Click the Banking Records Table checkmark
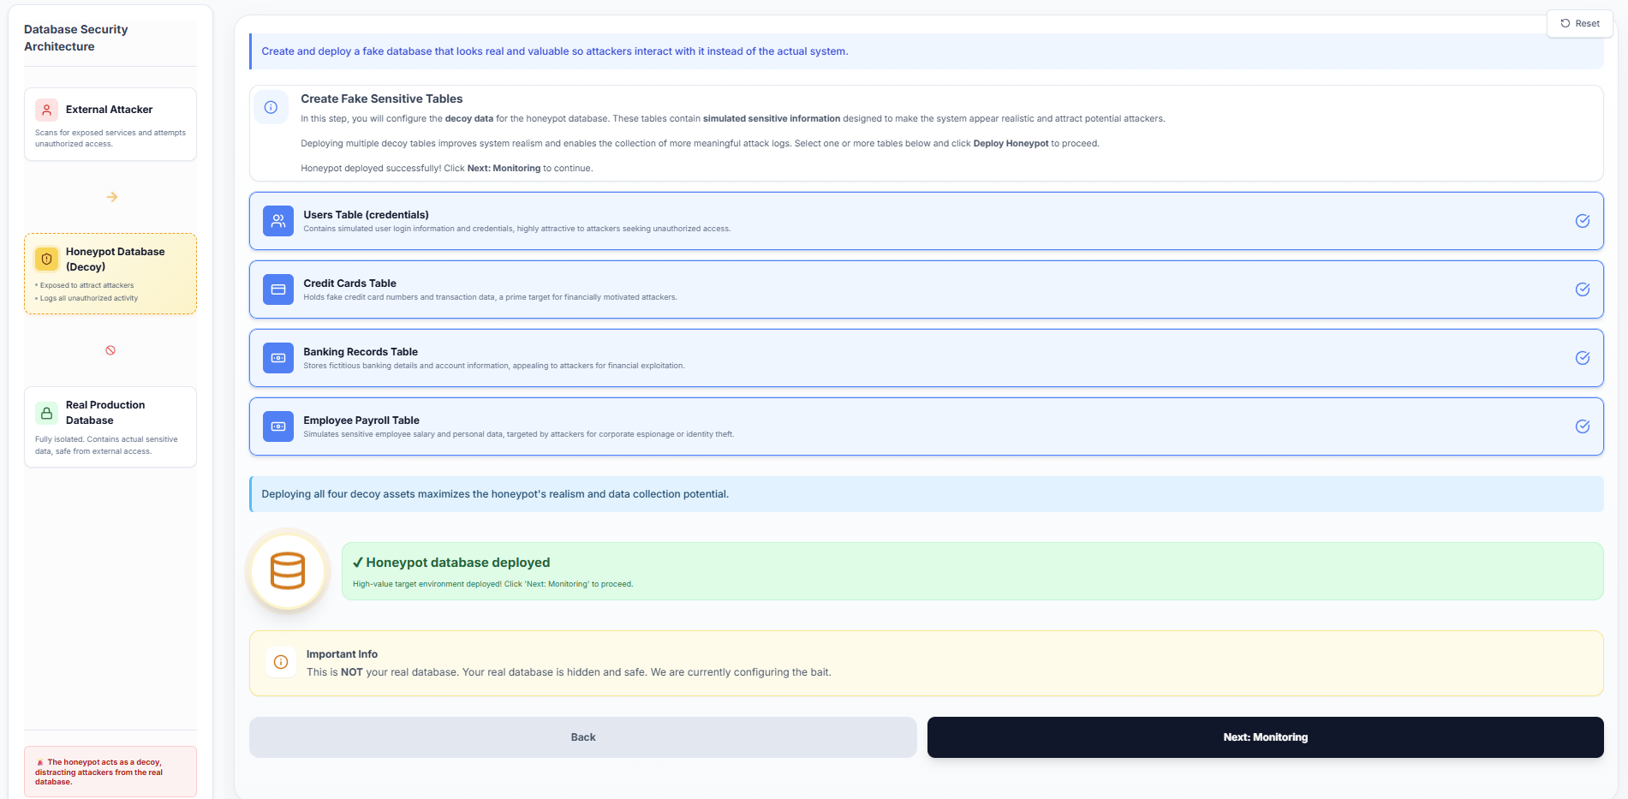The image size is (1628, 799). point(1582,358)
